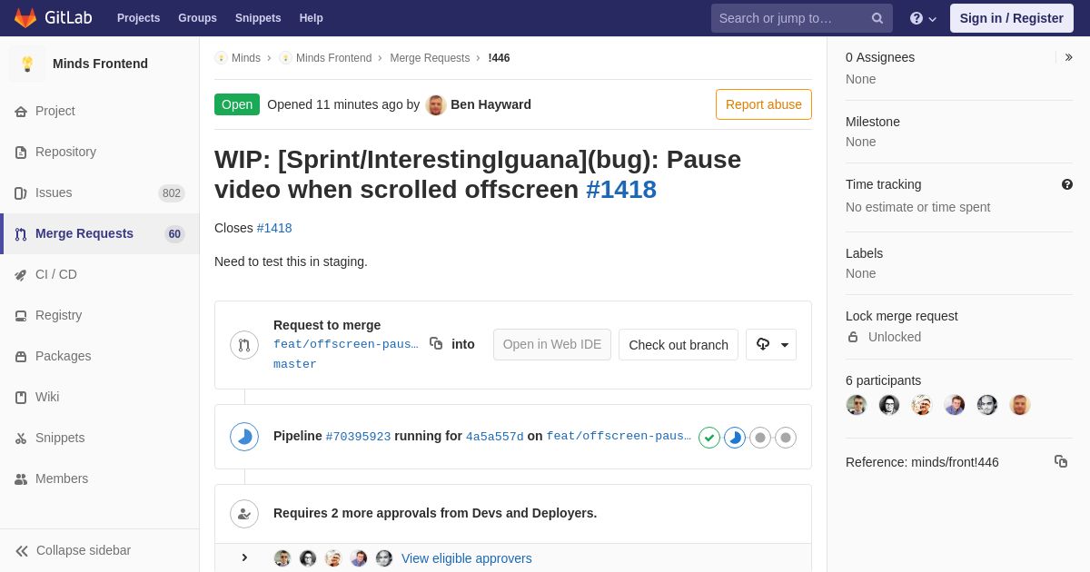This screenshot has height=572, width=1090.
Task: Click the passed pipeline stage icon
Action: (709, 438)
